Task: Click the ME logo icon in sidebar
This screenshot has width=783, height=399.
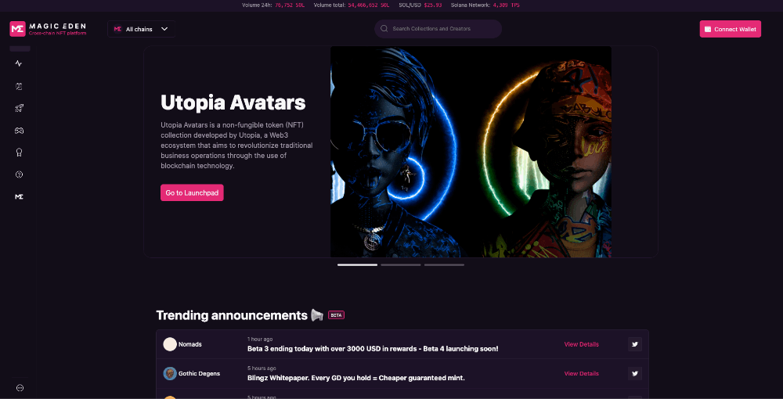Action: point(19,197)
